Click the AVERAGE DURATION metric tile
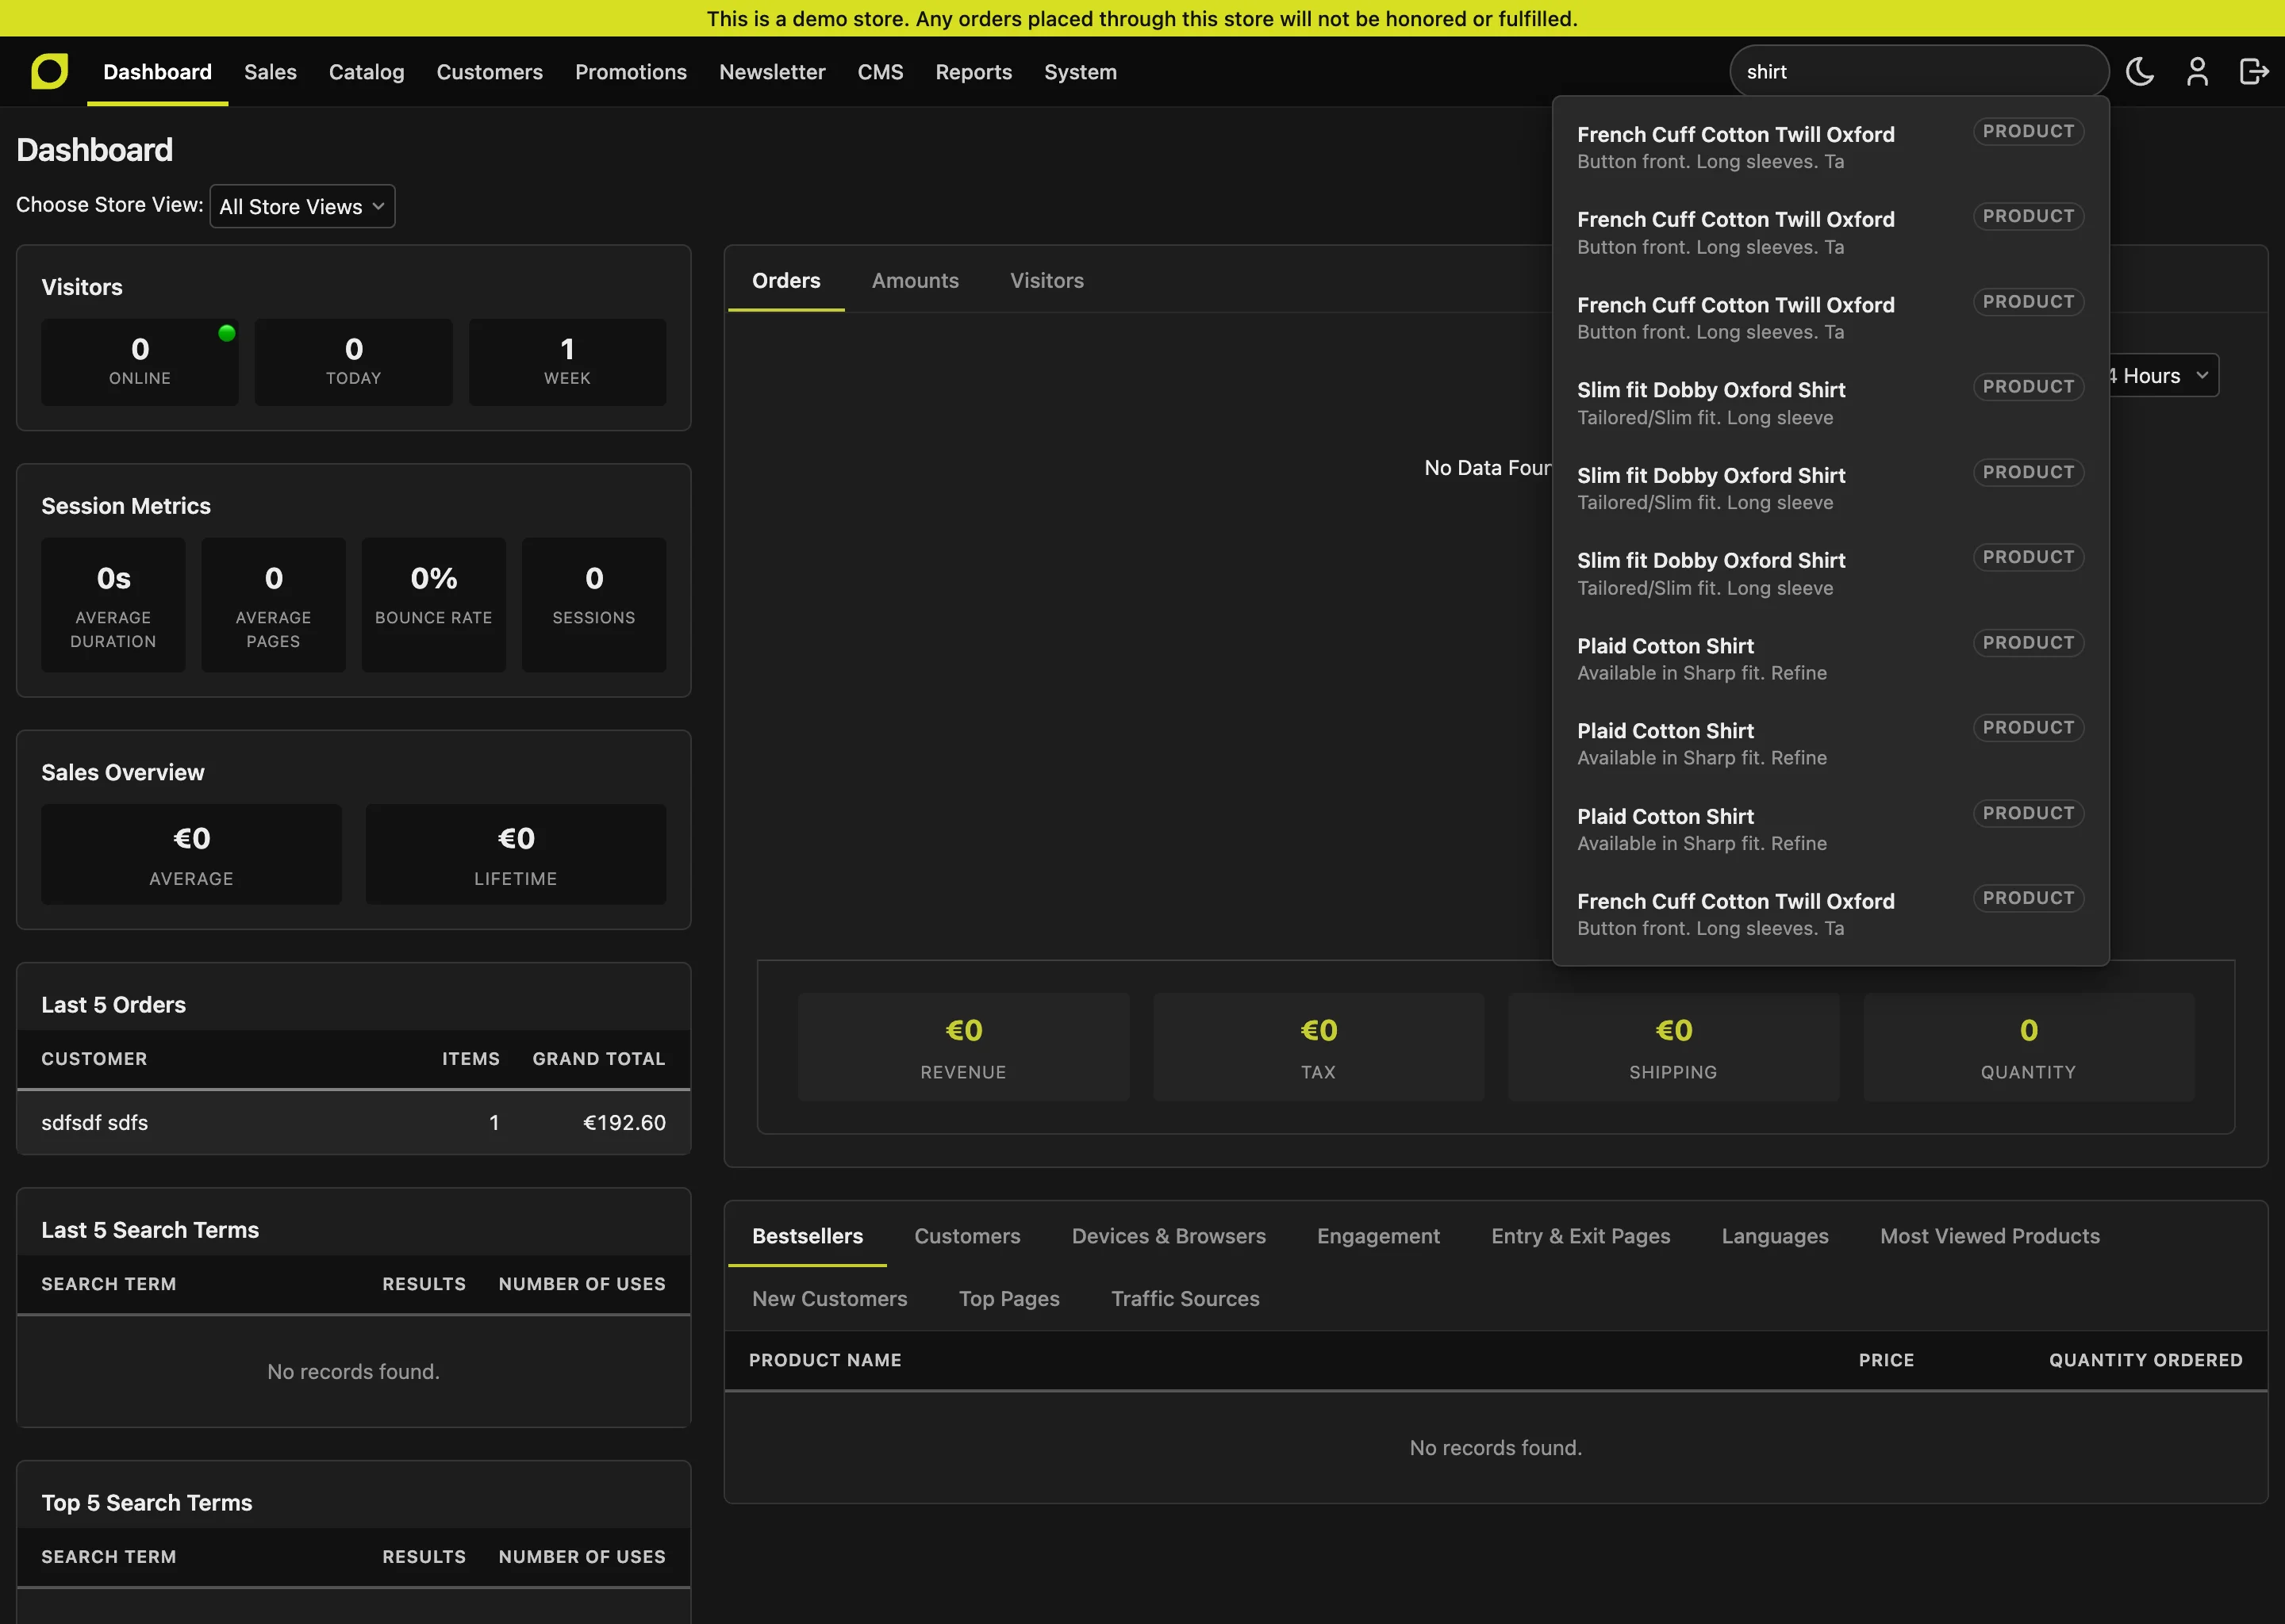 [x=113, y=604]
